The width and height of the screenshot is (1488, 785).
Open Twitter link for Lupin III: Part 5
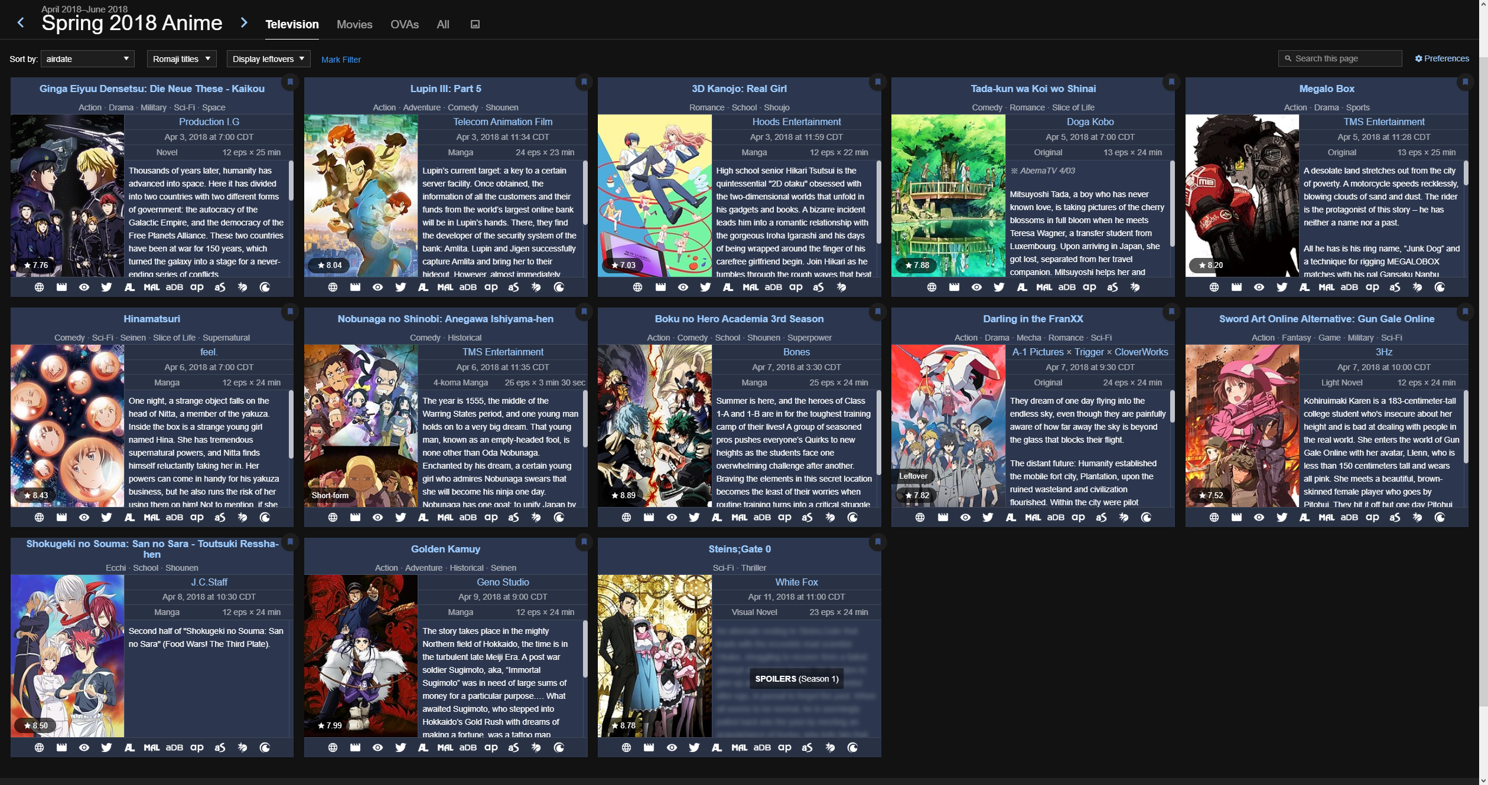coord(401,287)
